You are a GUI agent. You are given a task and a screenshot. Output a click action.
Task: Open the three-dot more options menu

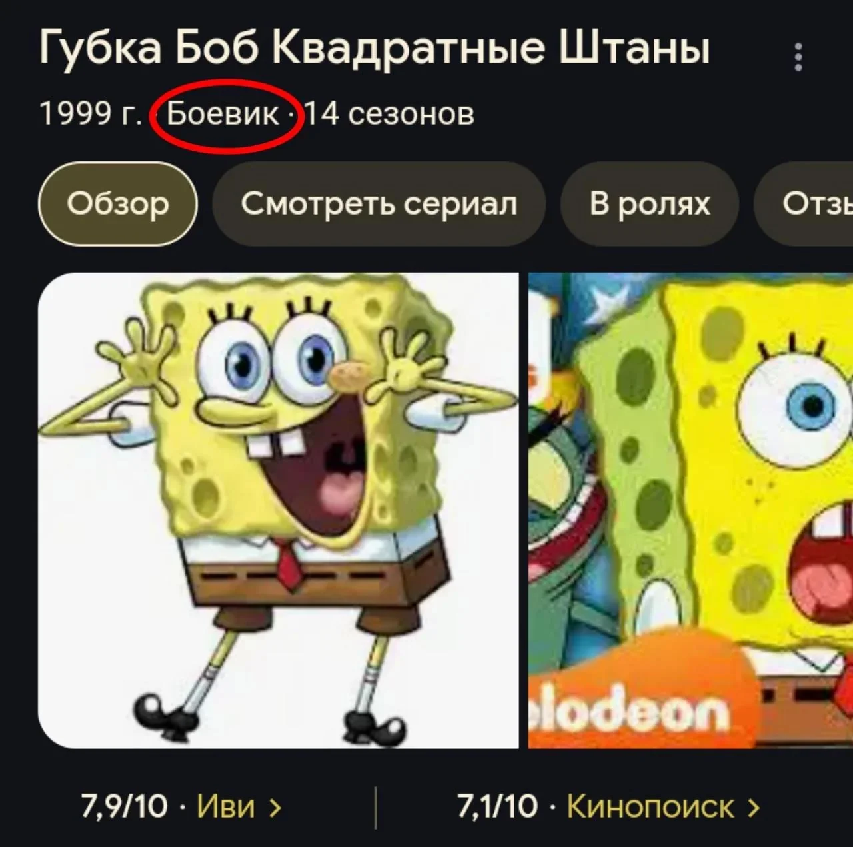point(798,57)
